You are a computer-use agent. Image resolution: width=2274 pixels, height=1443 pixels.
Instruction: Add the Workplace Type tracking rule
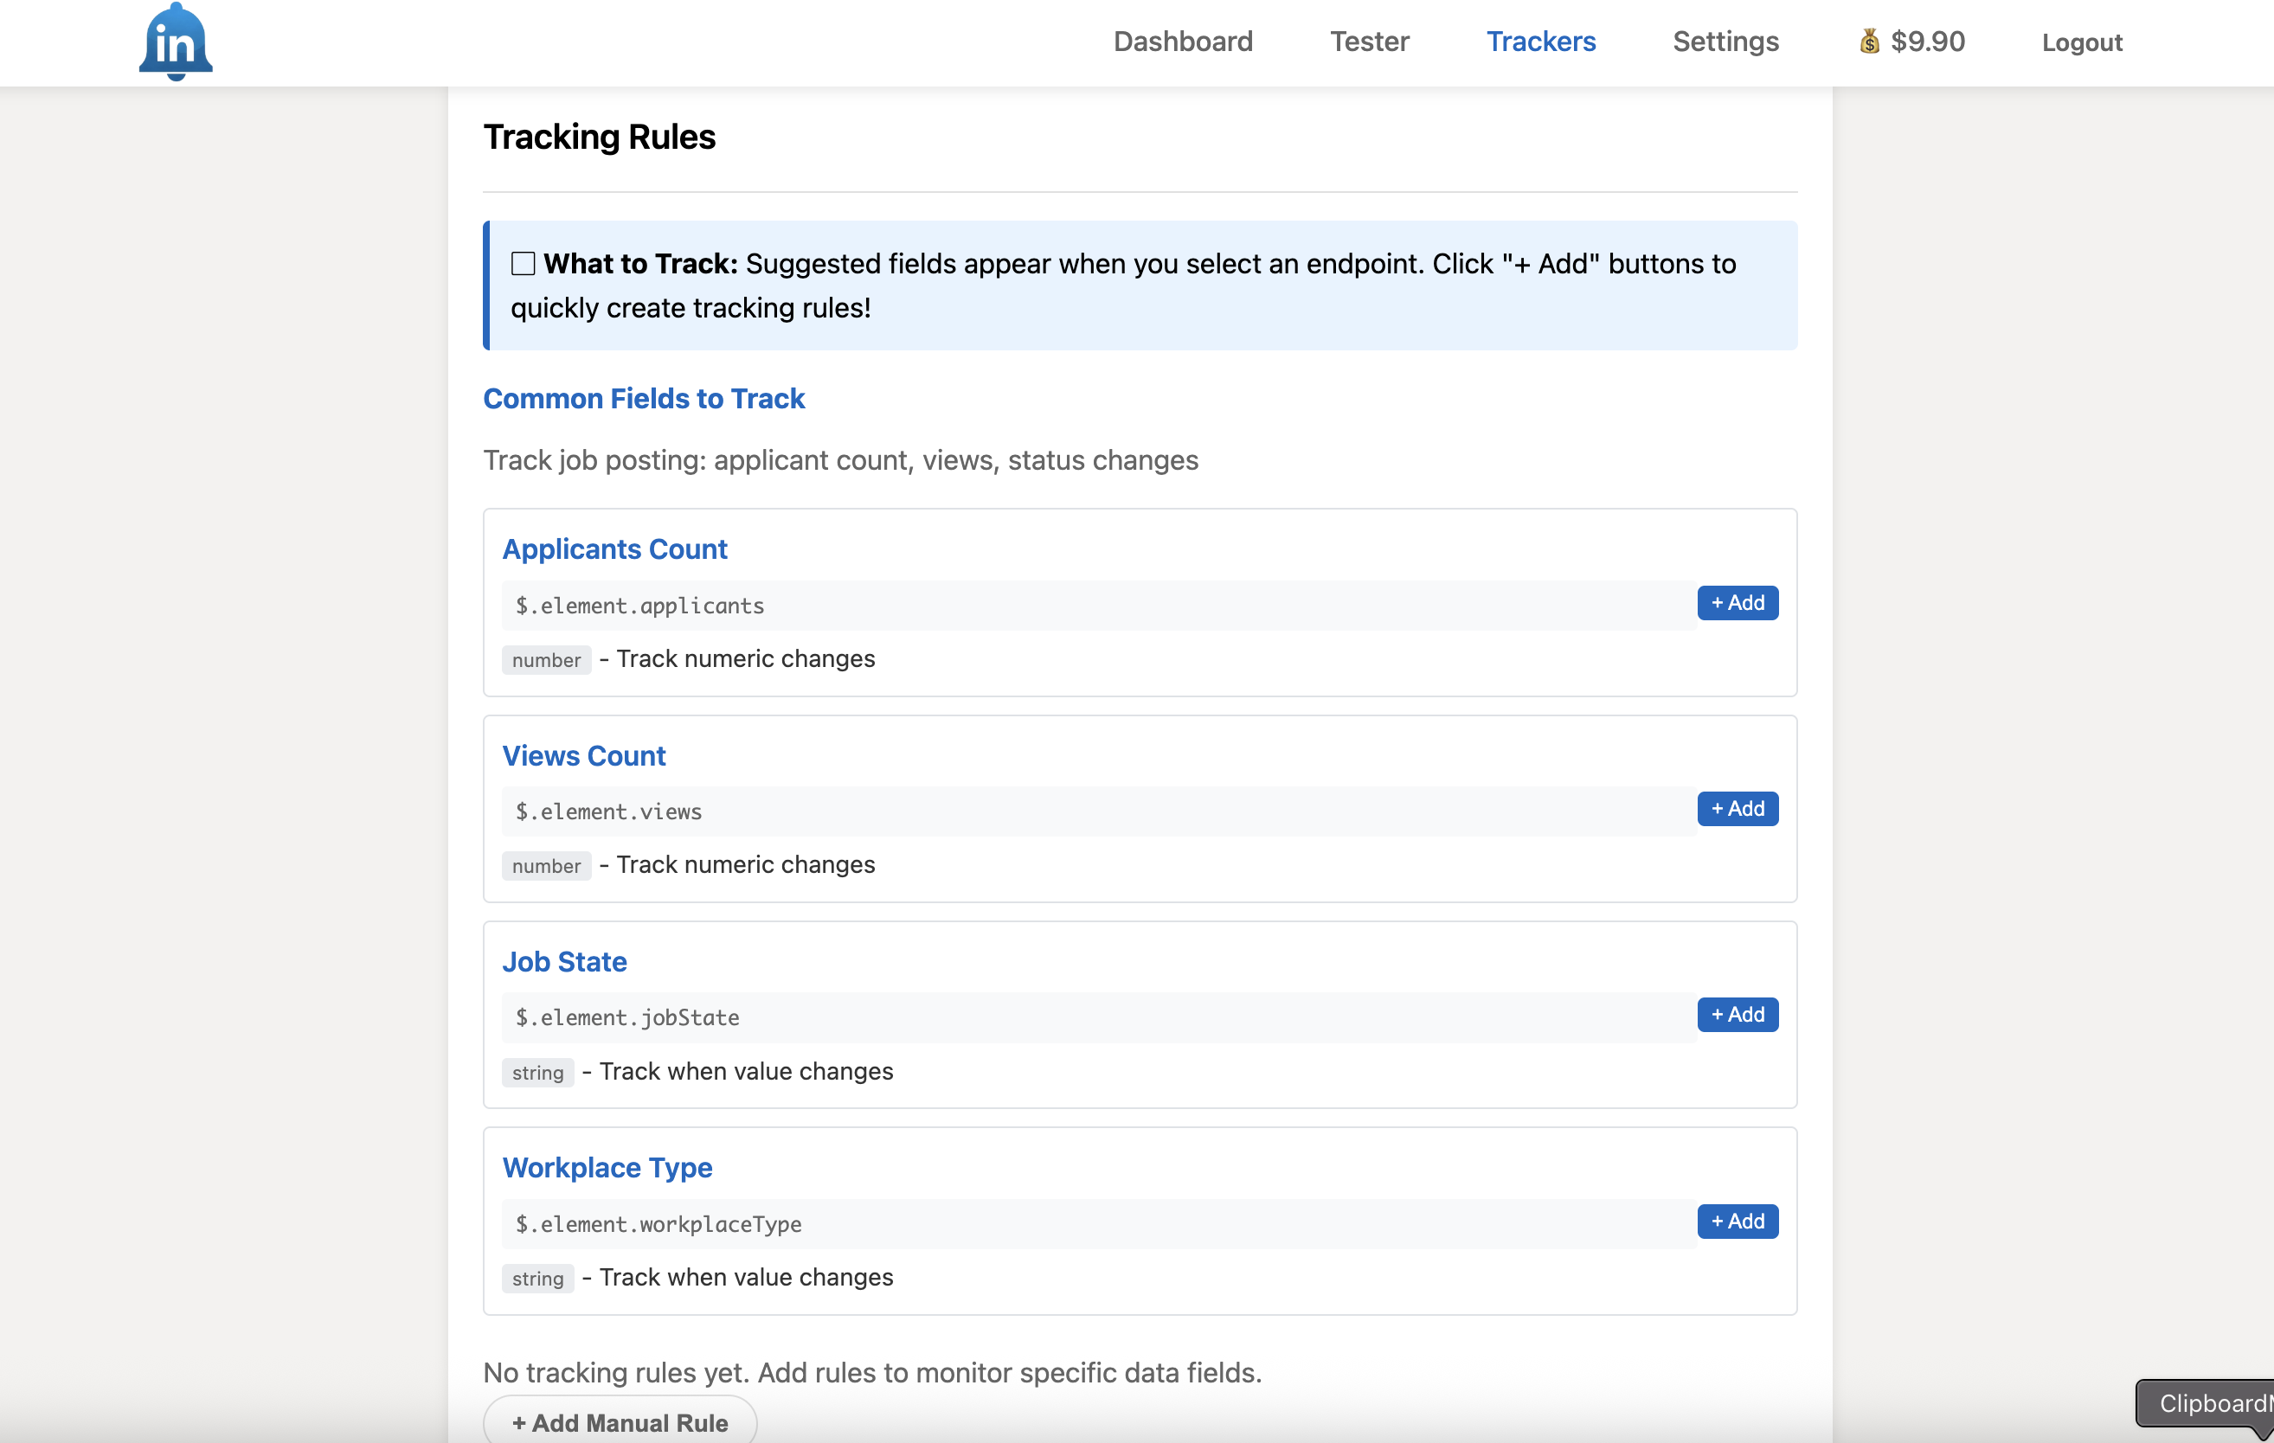tap(1737, 1220)
